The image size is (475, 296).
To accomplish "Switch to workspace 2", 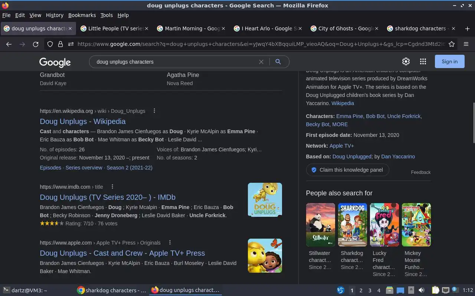I will 361,290.
